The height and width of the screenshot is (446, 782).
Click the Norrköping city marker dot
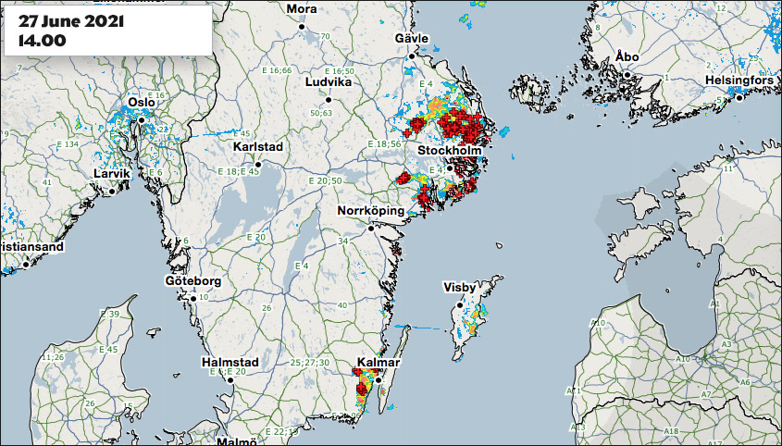[370, 228]
